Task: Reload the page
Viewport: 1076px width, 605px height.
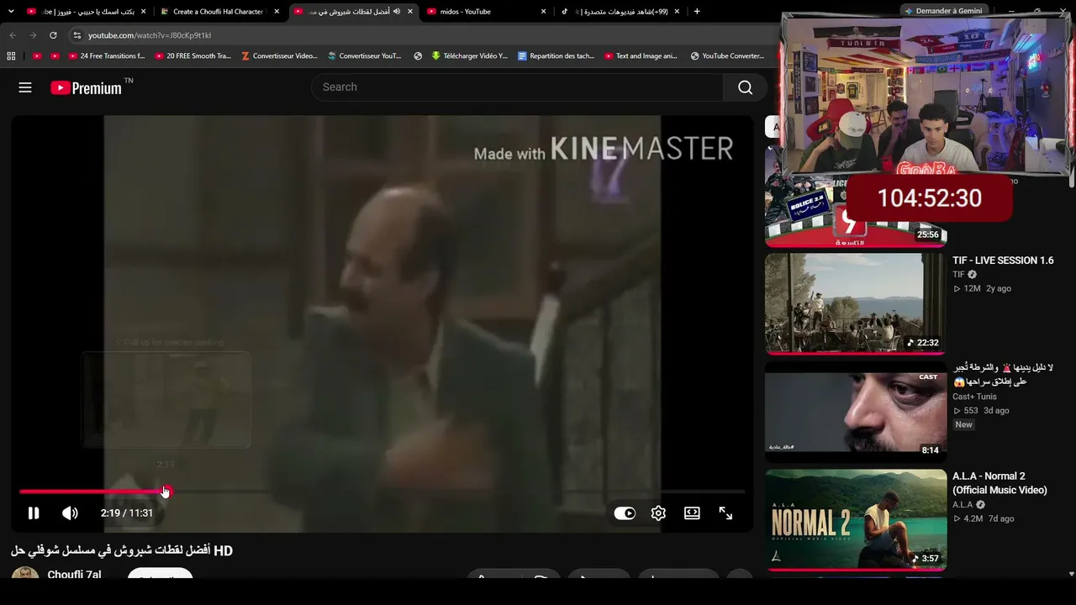Action: (53, 35)
